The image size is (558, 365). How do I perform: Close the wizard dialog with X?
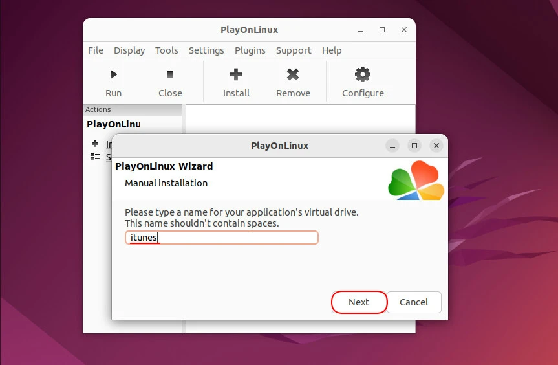point(436,146)
